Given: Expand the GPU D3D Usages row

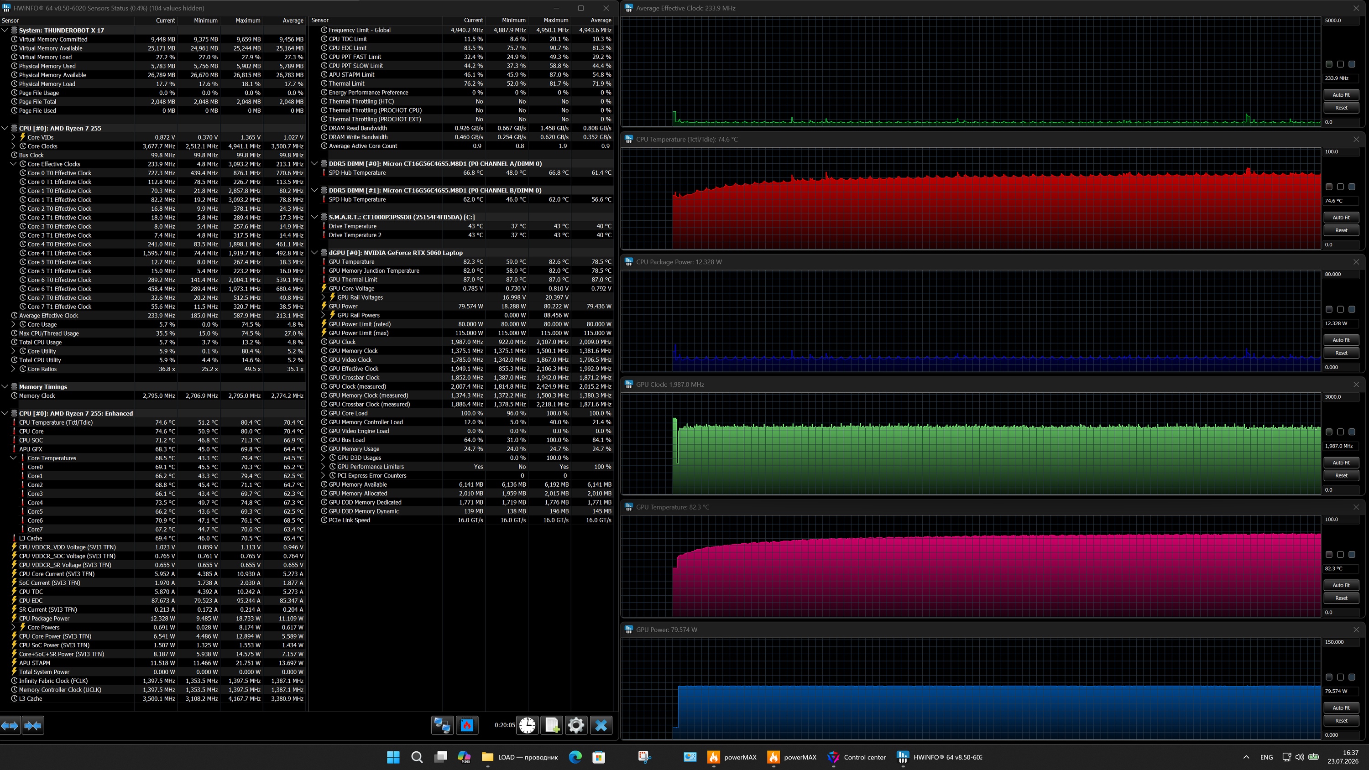Looking at the screenshot, I should [323, 458].
